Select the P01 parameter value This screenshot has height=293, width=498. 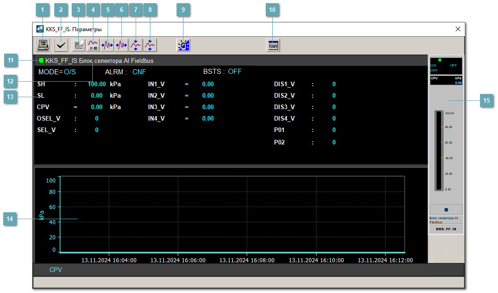[x=334, y=130]
